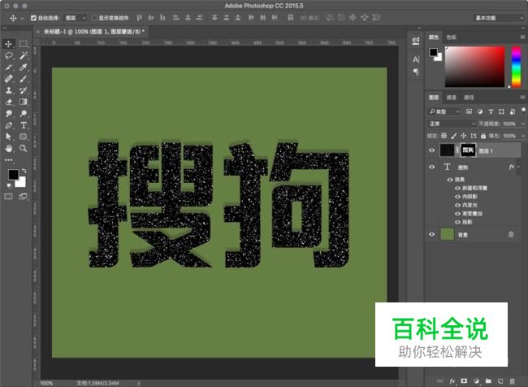Open Auto-Select layer/group dropdown

76,18
